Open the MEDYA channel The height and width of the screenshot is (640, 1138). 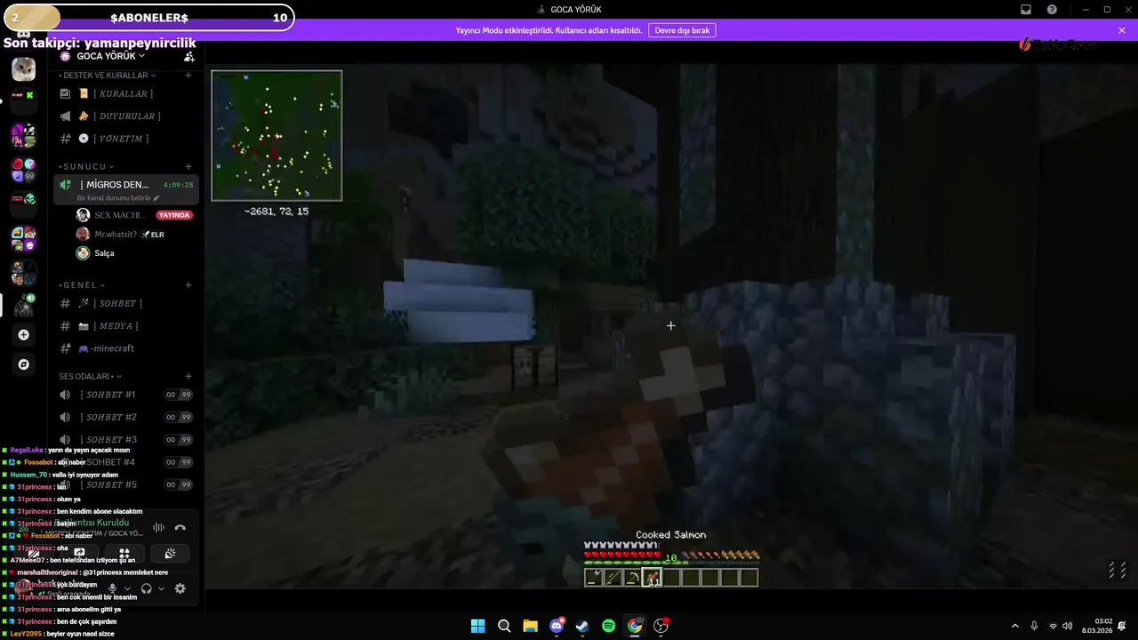pos(126,326)
